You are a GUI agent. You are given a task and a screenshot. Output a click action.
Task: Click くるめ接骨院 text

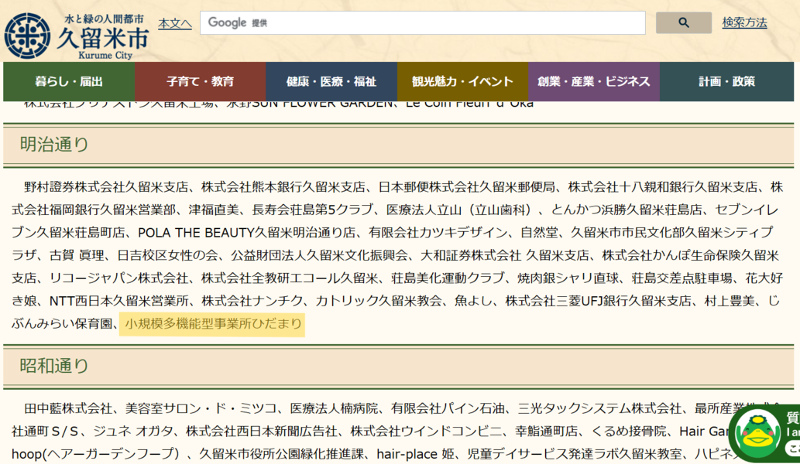pos(629,432)
